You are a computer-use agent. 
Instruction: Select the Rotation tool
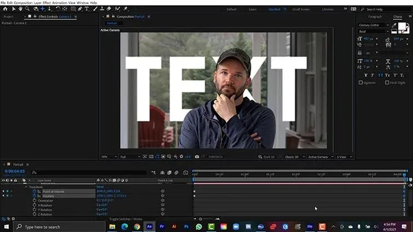[x=57, y=9]
